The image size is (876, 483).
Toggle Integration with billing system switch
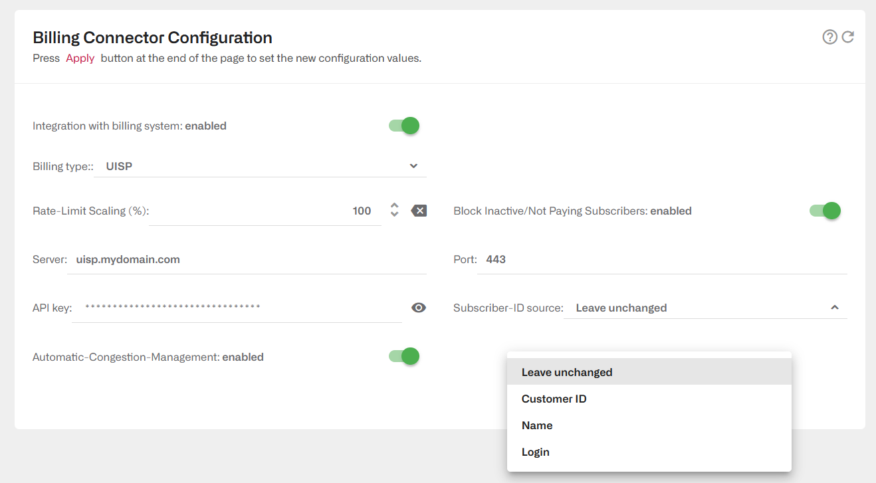click(x=404, y=126)
